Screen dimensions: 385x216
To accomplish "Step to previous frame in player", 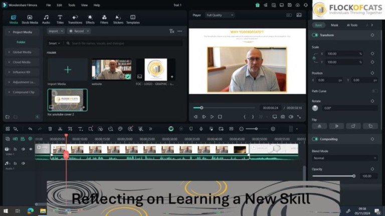I will point(196,117).
